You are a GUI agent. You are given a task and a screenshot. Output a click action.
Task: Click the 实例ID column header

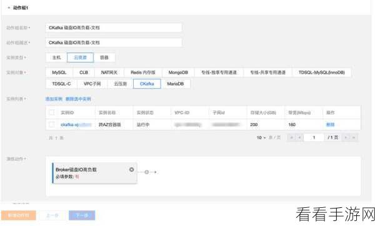coord(67,112)
